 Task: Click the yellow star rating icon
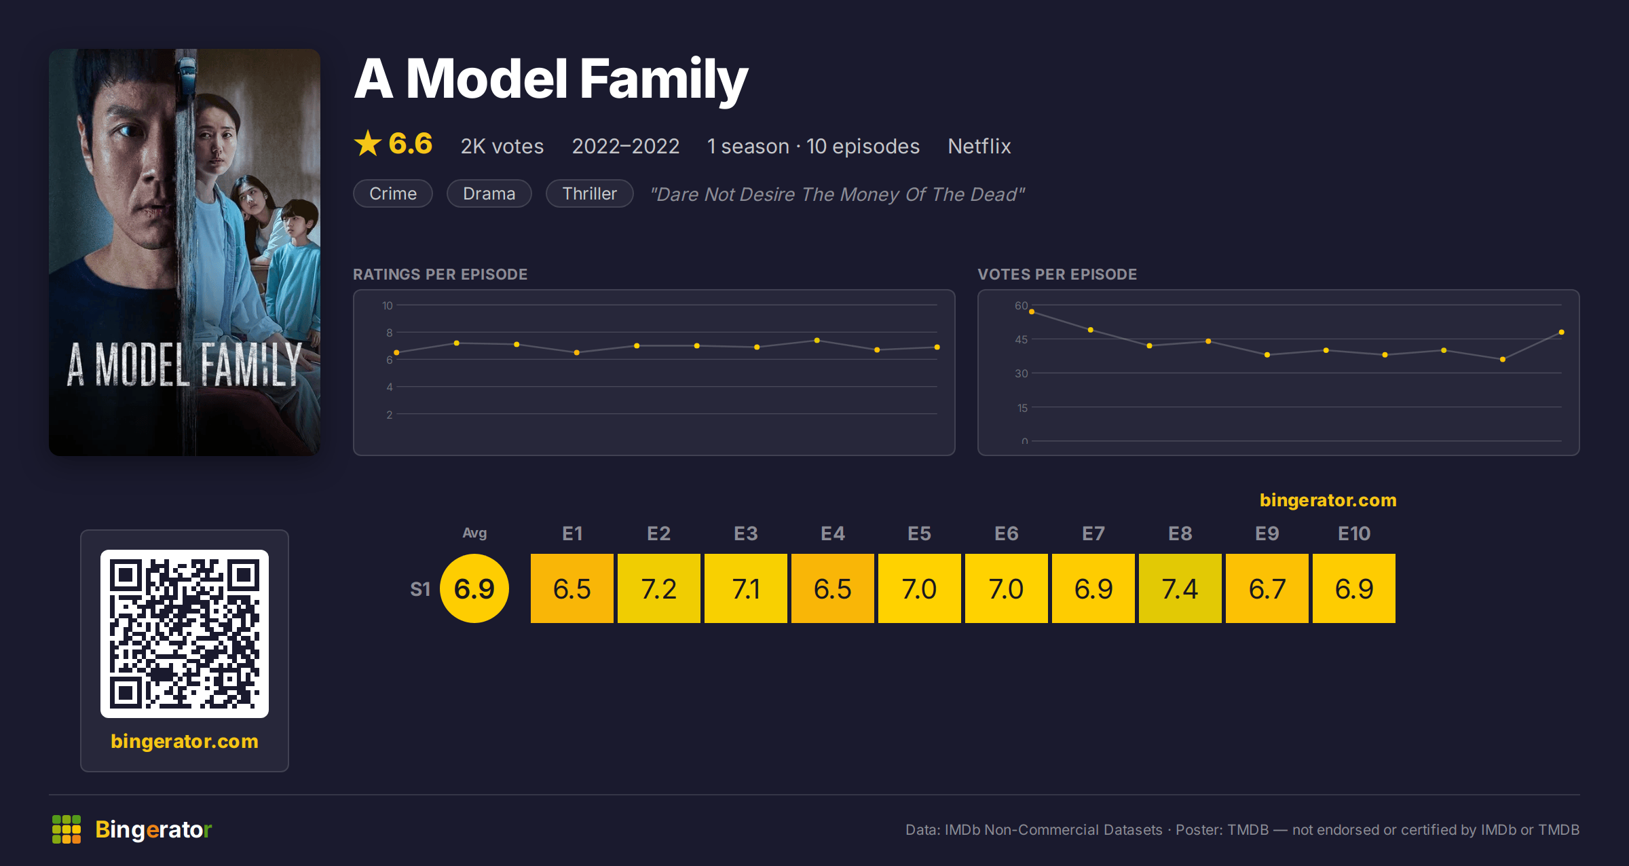(x=368, y=144)
